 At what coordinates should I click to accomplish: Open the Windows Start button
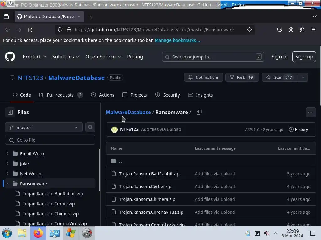coord(7,233)
